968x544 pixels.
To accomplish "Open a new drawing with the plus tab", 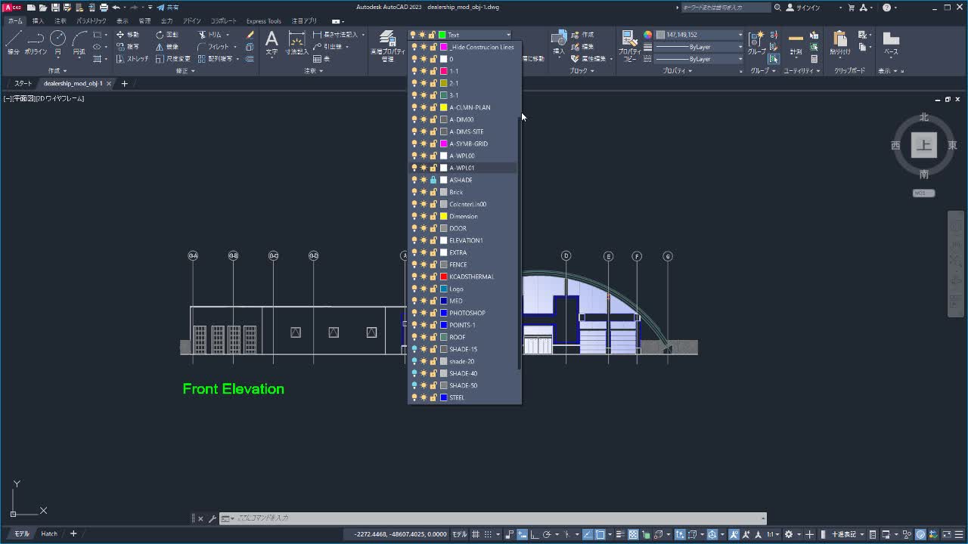I will tap(124, 84).
